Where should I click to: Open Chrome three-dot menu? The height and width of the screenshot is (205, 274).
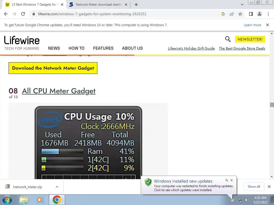pos(268,14)
